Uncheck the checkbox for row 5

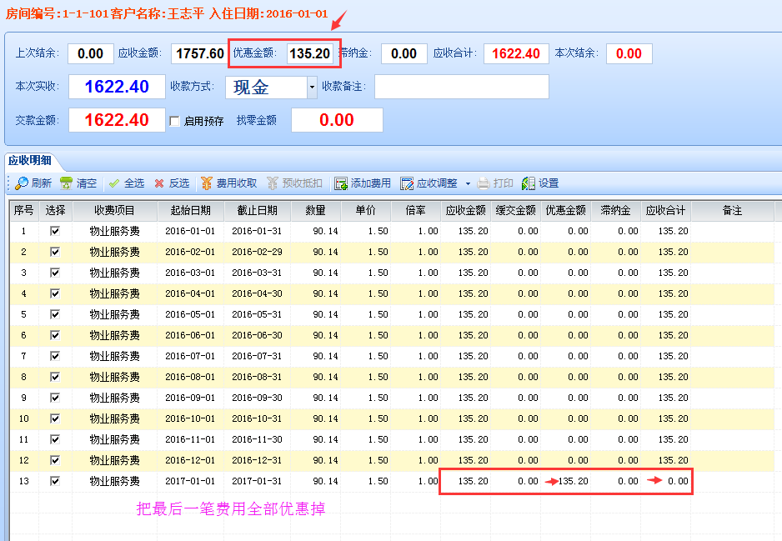click(55, 314)
